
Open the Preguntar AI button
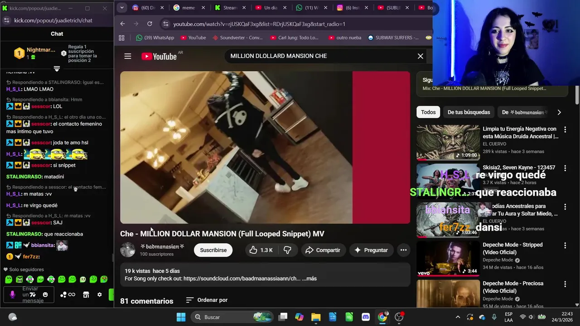click(371, 250)
